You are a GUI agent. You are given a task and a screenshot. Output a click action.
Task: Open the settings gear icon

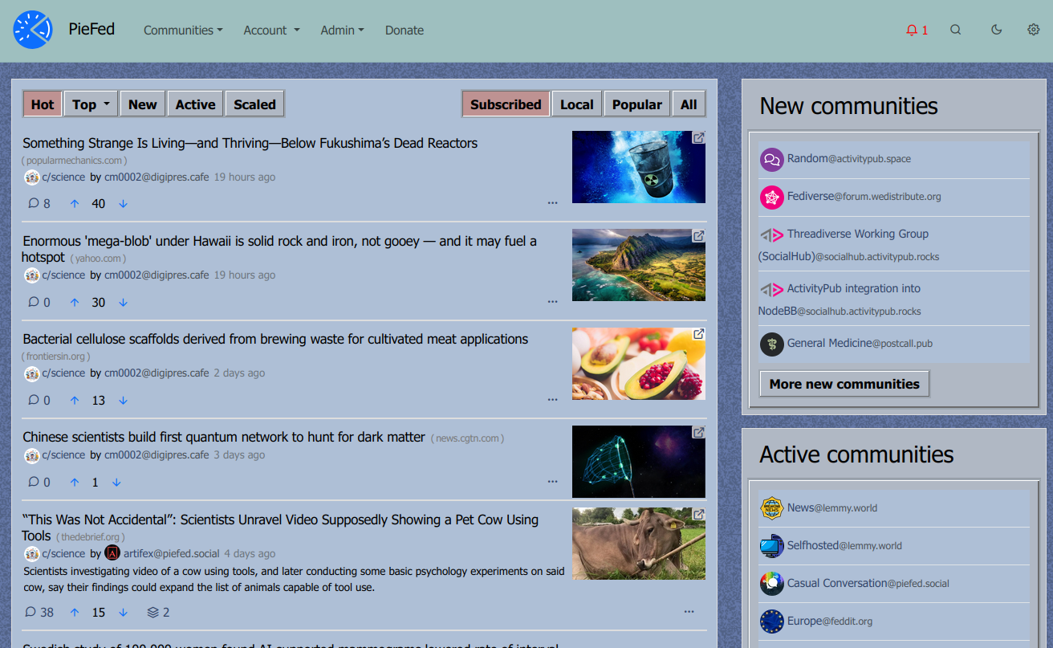[1033, 30]
